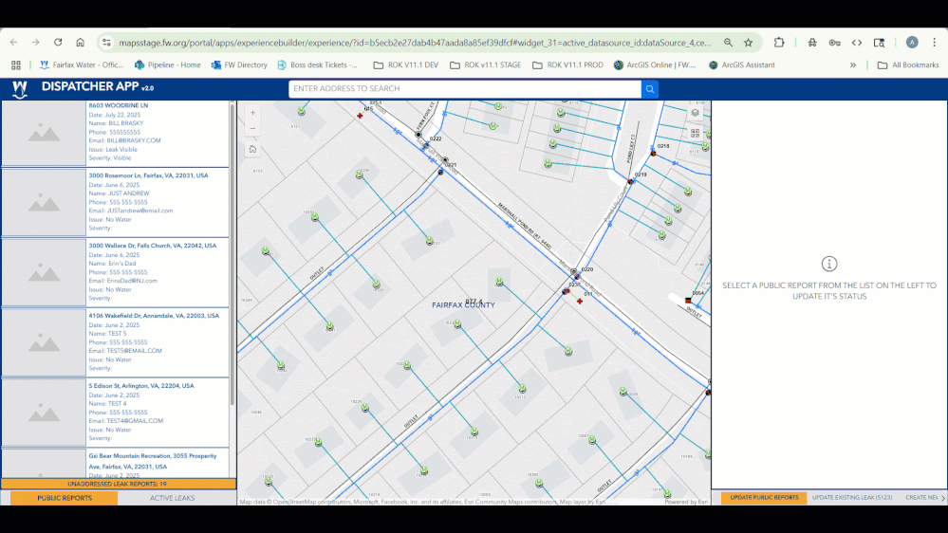This screenshot has height=533, width=948.
Task: Zoom in on the map
Action: pyautogui.click(x=252, y=113)
